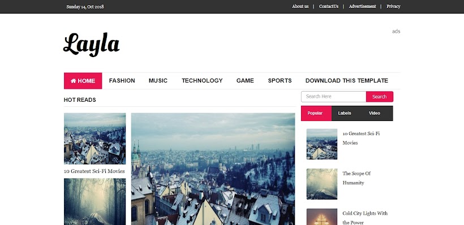Select Sports in the navigation bar
The height and width of the screenshot is (225, 464).
point(280,81)
